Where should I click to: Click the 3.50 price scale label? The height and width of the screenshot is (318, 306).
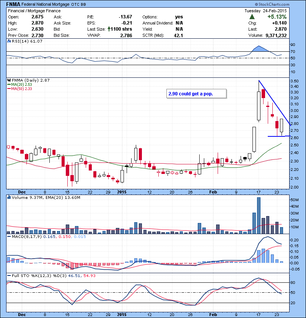click(294, 81)
